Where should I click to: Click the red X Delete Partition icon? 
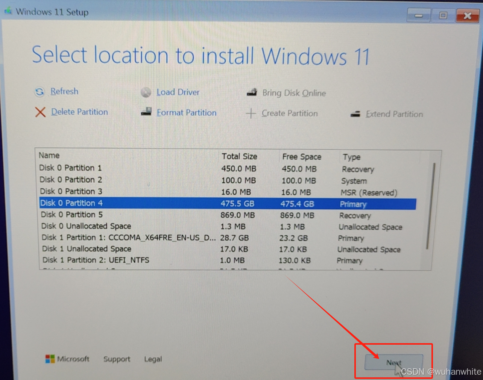click(40, 112)
